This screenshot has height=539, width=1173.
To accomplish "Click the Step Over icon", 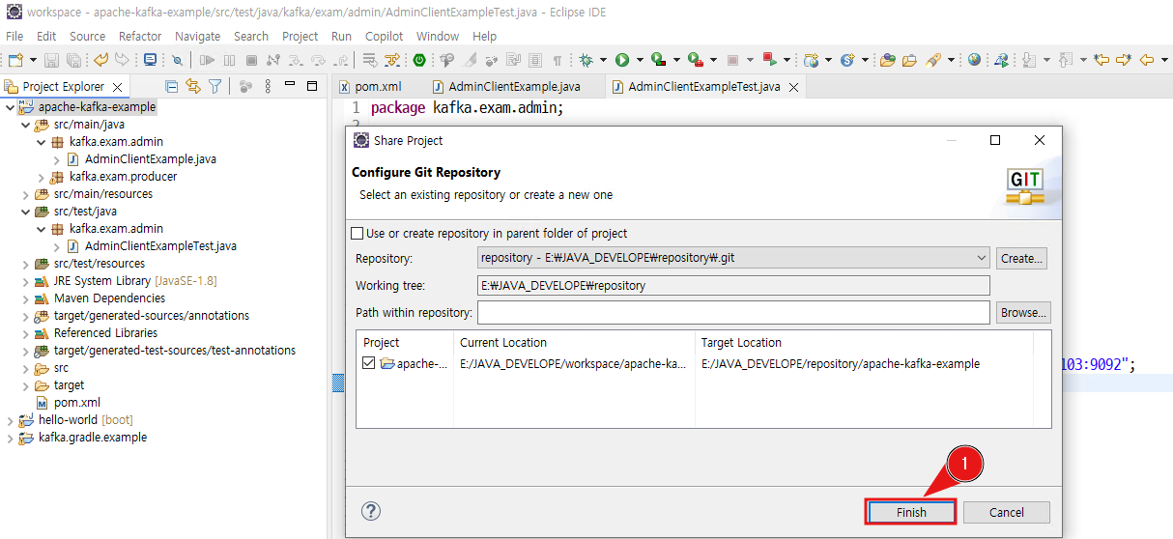I will tap(318, 60).
